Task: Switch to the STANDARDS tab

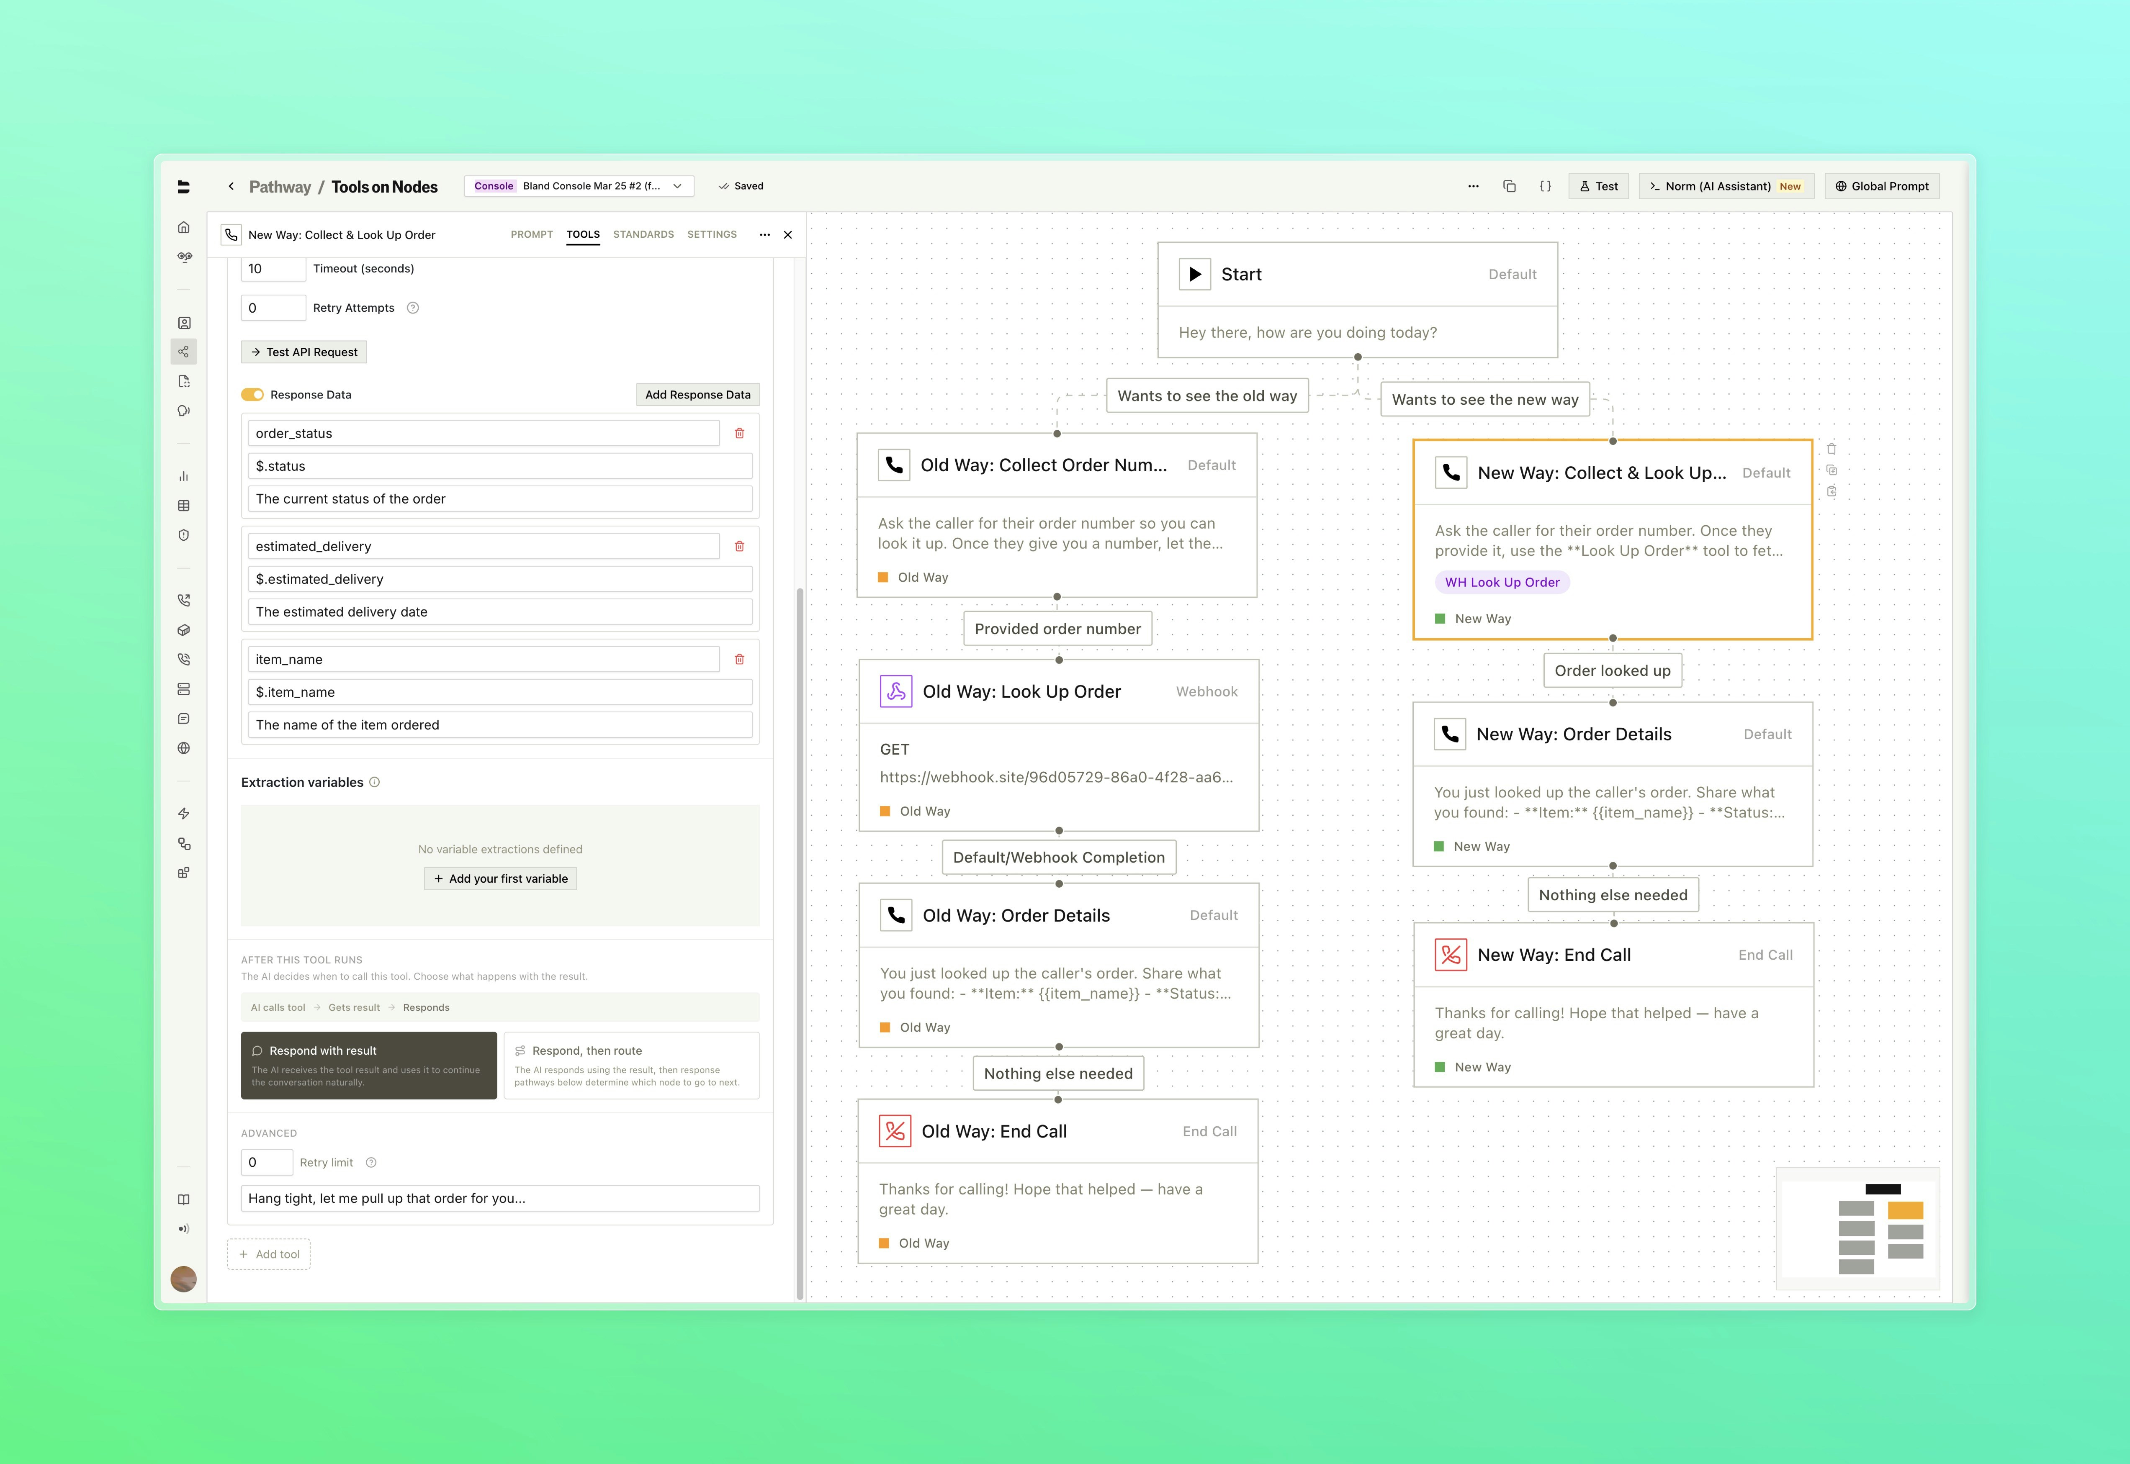Action: click(x=643, y=235)
